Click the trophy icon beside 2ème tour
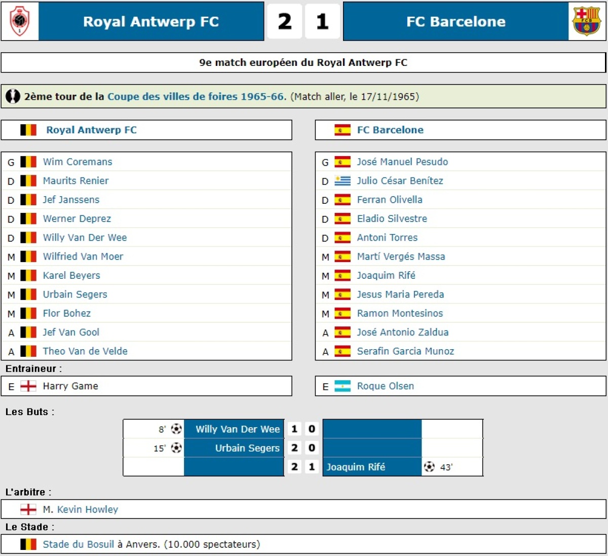 (x=13, y=96)
